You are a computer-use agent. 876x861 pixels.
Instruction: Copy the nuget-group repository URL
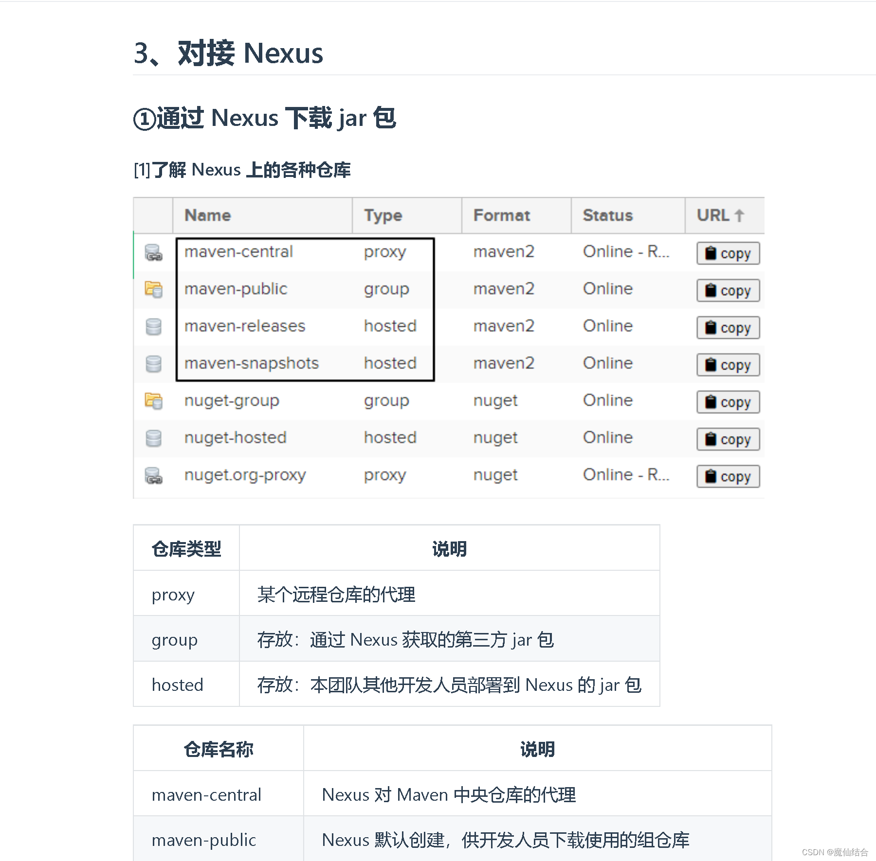click(x=728, y=402)
